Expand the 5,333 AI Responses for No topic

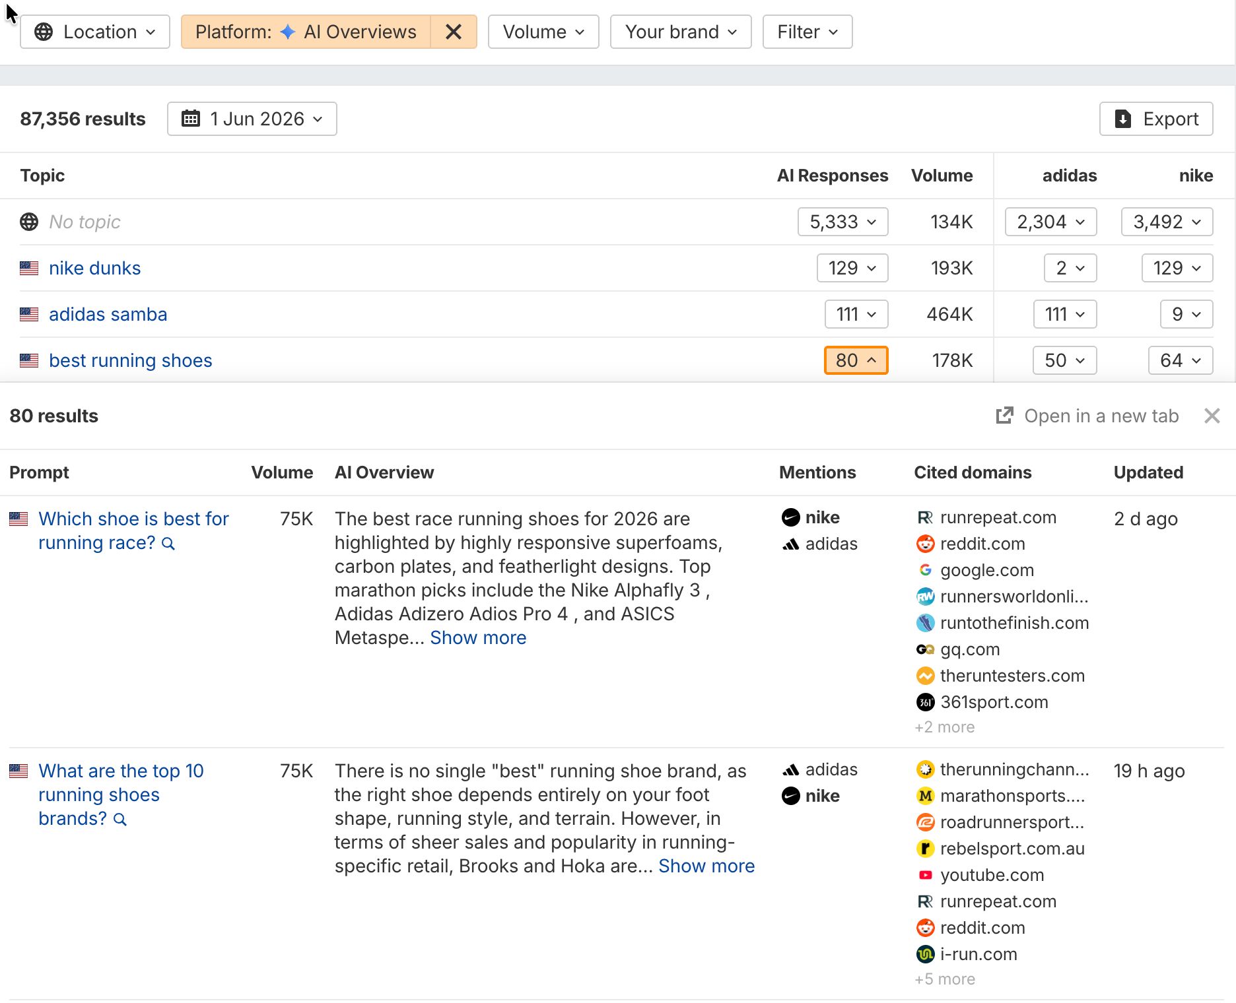(x=843, y=222)
